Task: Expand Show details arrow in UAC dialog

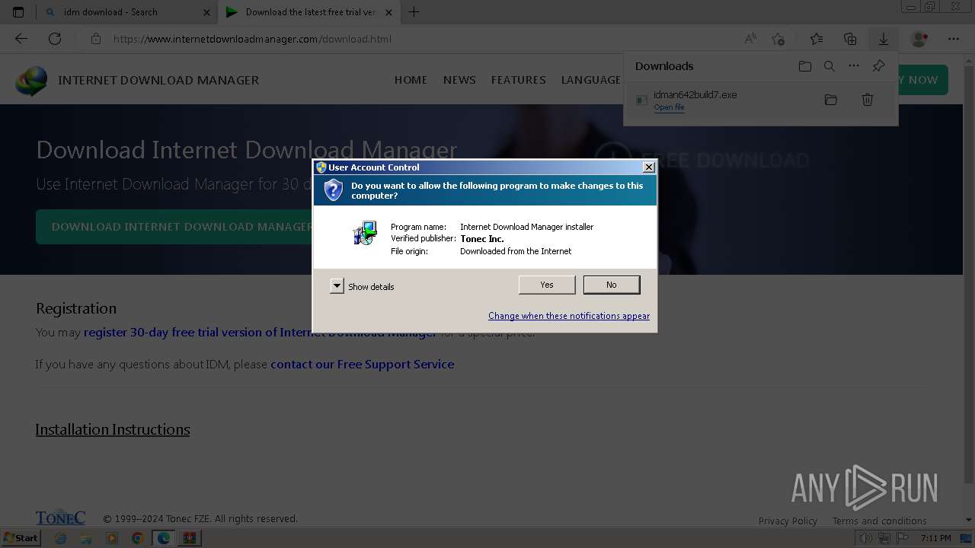Action: 337,286
